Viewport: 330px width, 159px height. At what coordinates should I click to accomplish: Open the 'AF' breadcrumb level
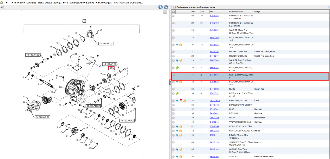(15, 3)
